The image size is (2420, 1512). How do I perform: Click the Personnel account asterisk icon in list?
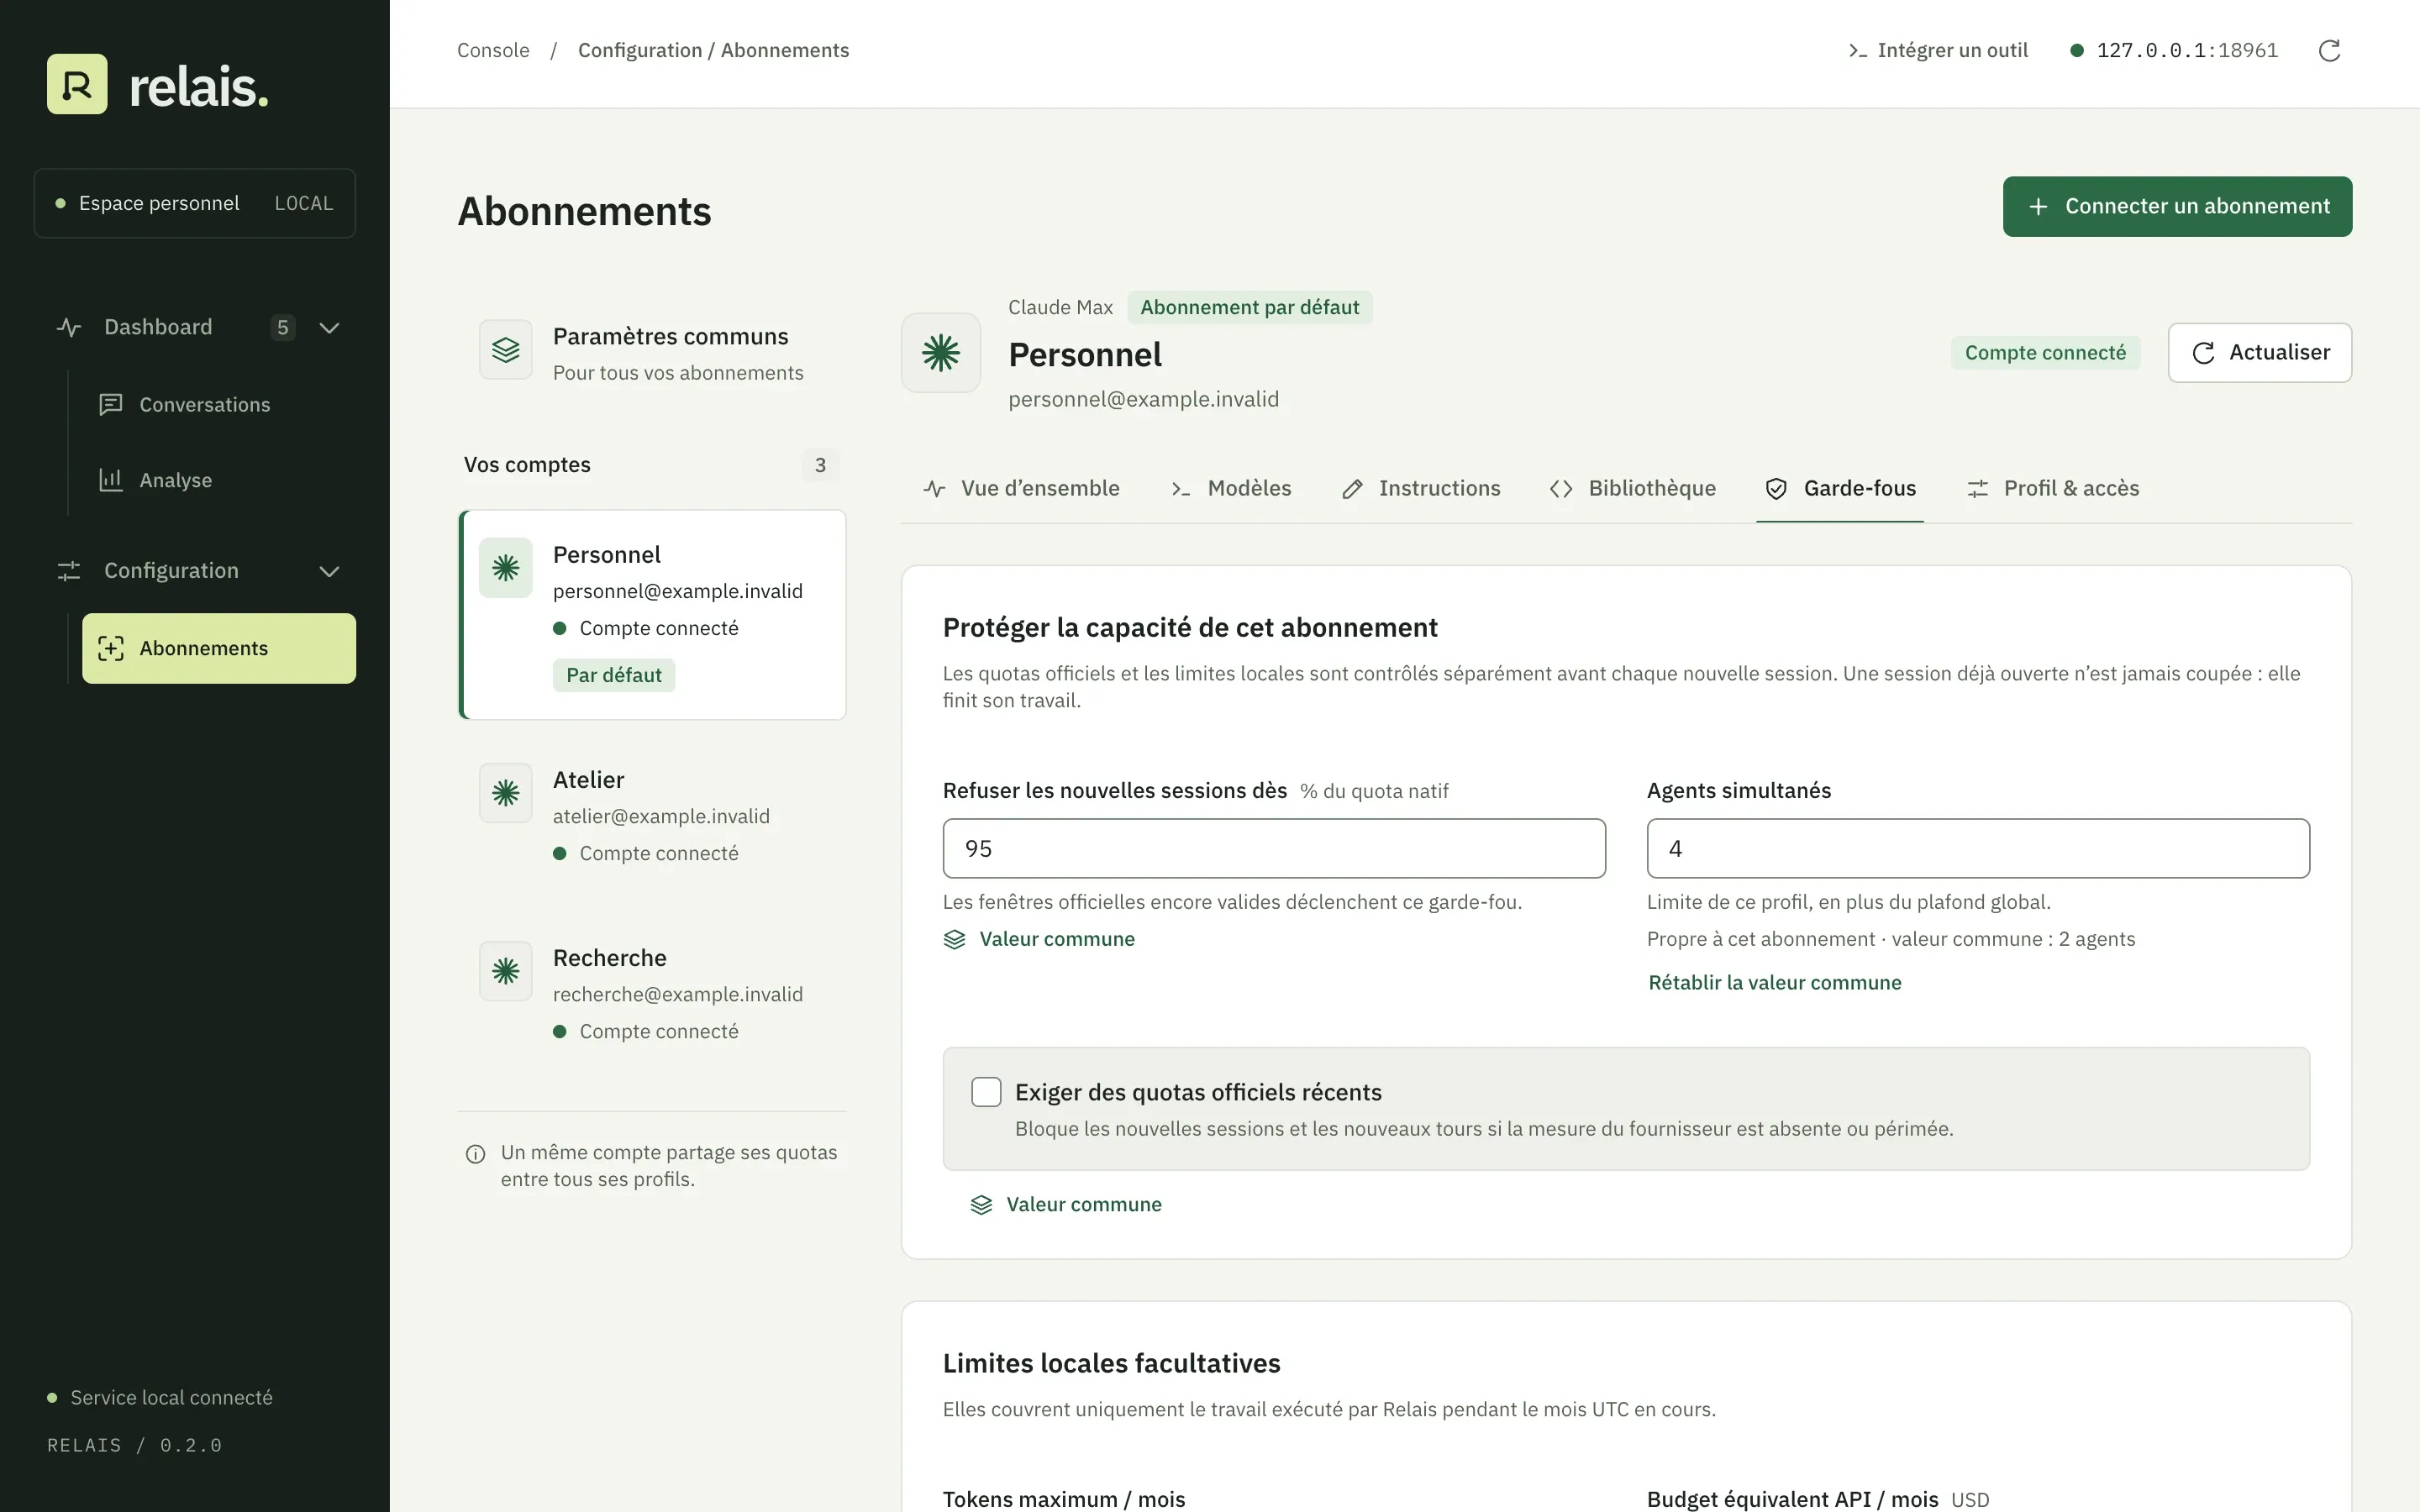[x=506, y=568]
